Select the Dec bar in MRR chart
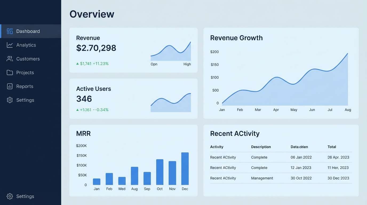The height and width of the screenshot is (205, 367). click(185, 168)
